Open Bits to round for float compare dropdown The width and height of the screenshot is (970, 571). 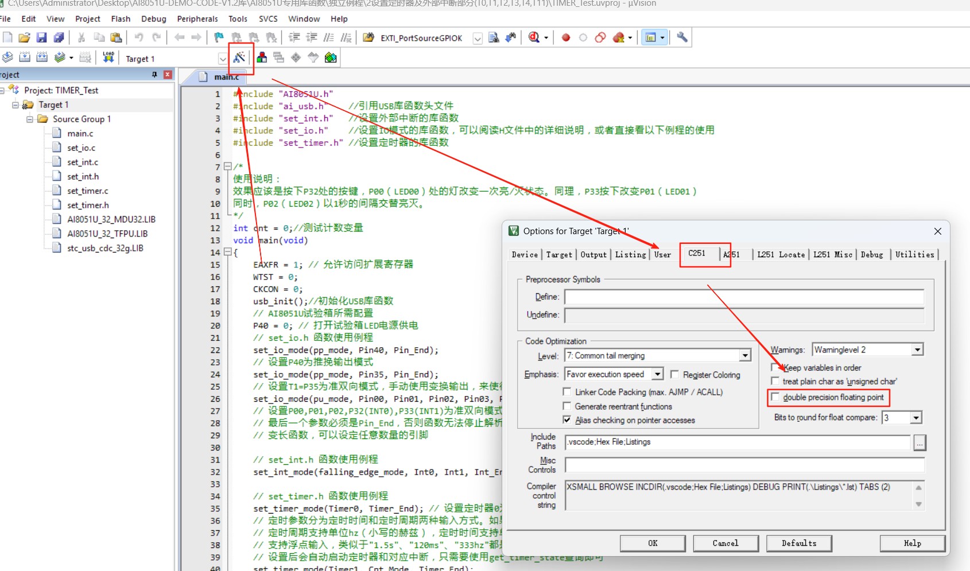(x=916, y=418)
